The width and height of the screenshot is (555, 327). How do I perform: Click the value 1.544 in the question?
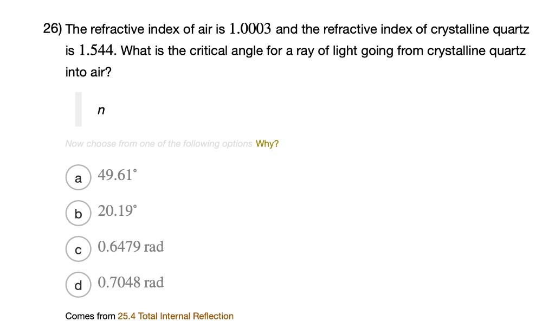click(94, 50)
